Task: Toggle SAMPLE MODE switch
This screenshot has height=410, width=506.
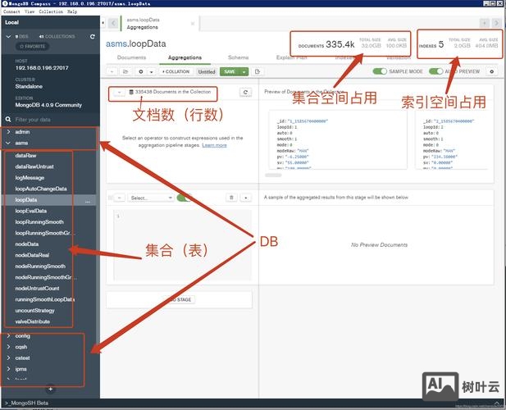Action: pyautogui.click(x=380, y=71)
